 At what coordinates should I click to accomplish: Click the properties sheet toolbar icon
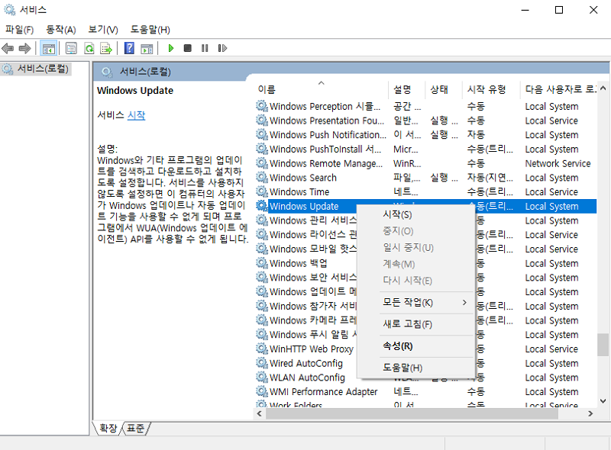point(70,48)
